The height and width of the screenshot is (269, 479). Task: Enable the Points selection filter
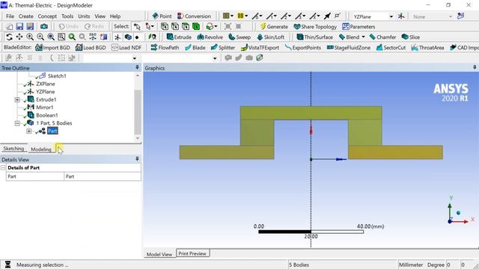tap(165, 27)
